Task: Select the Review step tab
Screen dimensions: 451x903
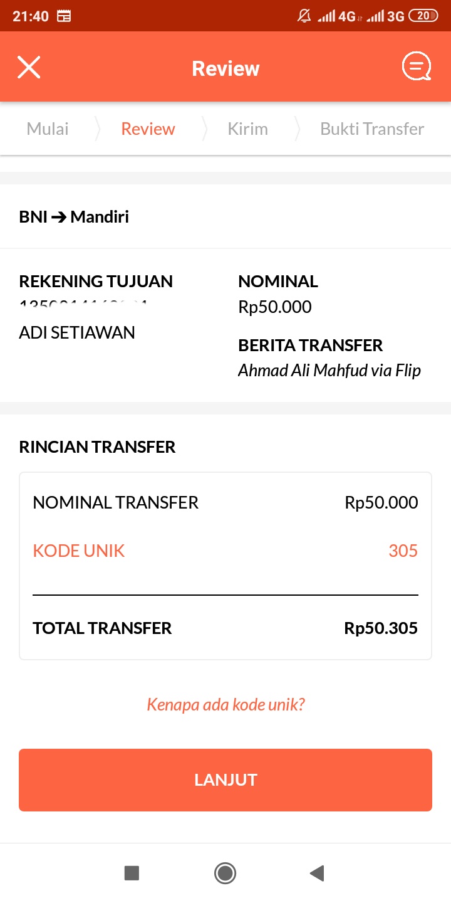Action: click(148, 129)
